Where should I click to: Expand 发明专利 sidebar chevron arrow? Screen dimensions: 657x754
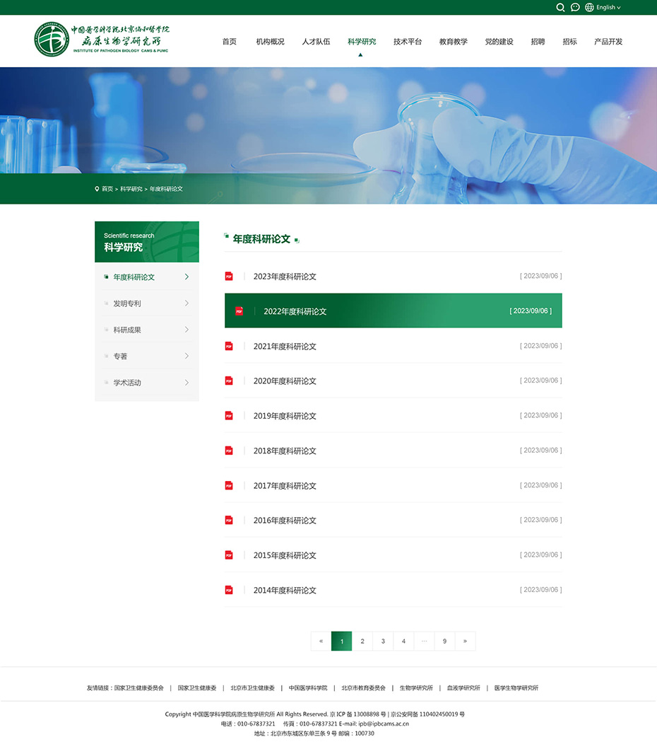click(x=187, y=303)
